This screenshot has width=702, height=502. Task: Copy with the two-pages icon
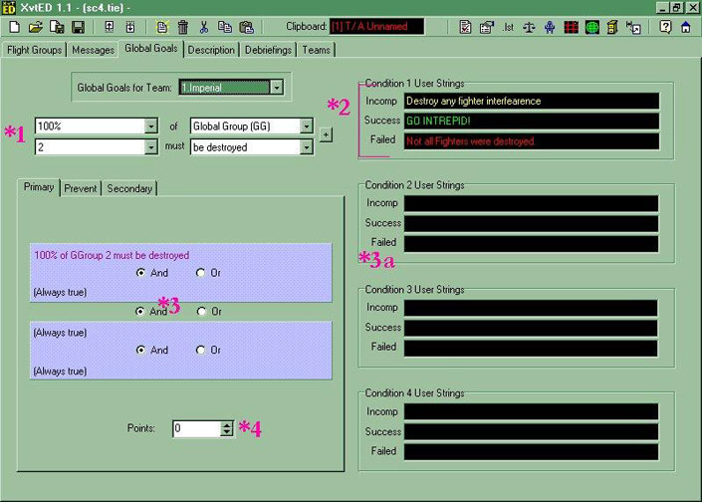click(x=225, y=27)
